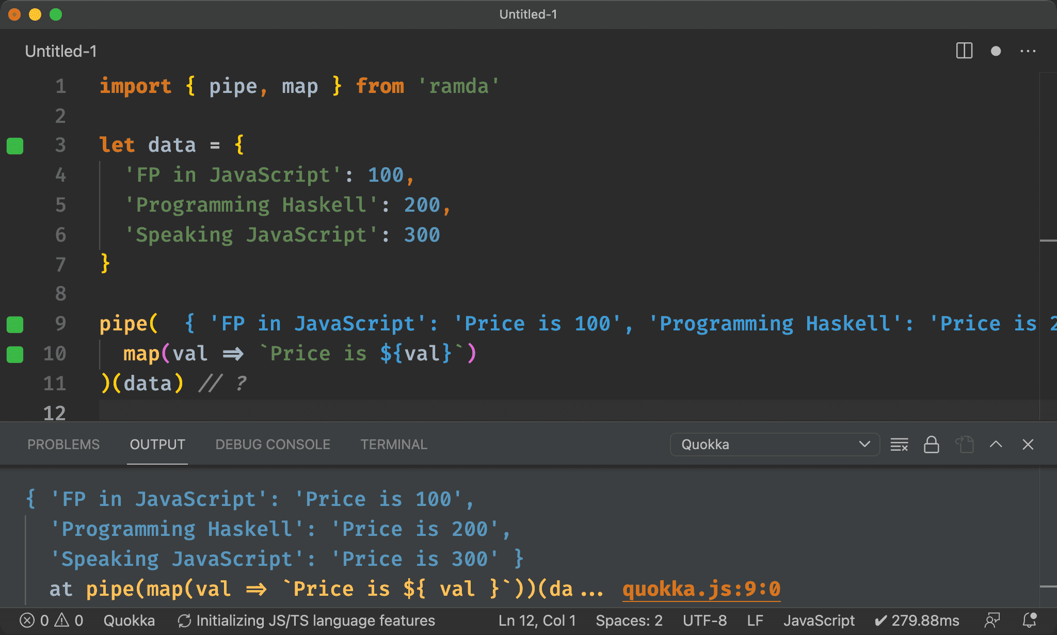1057x635 pixels.
Task: Change end-of-line sequence LF
Action: [x=755, y=621]
